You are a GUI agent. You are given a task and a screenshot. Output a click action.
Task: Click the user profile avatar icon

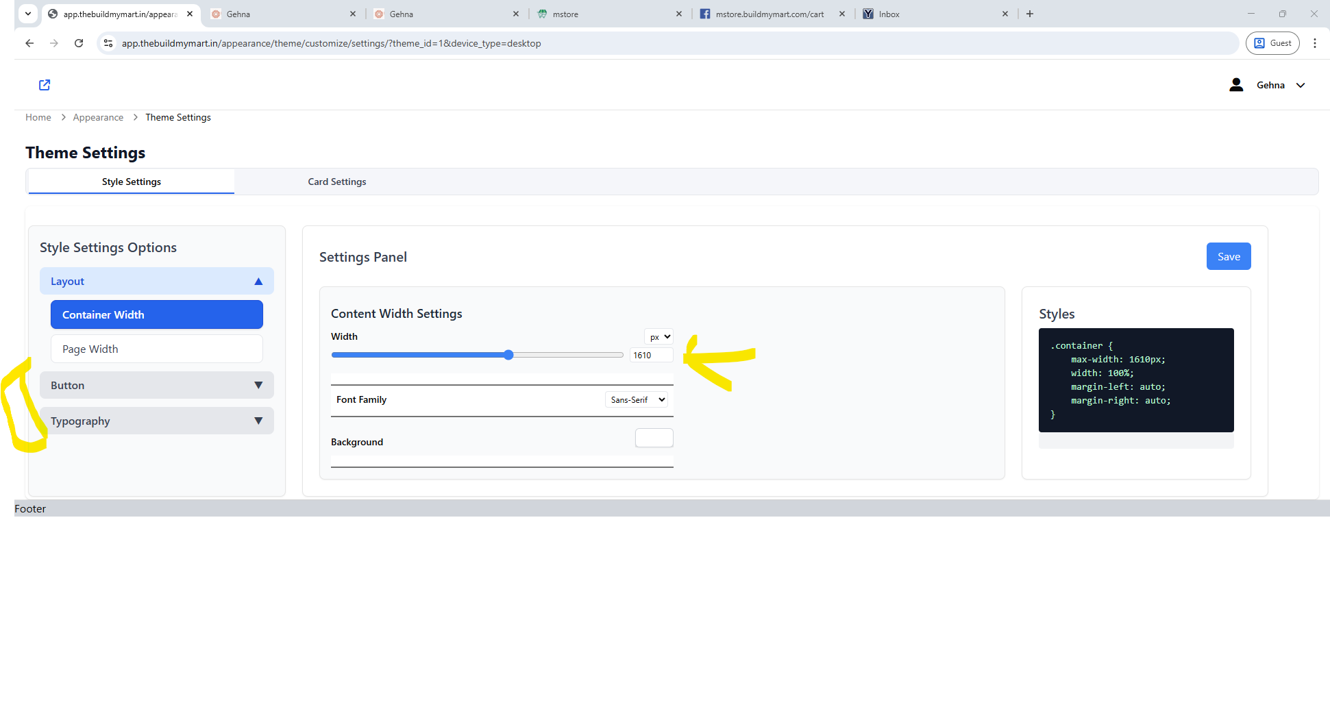(1236, 85)
